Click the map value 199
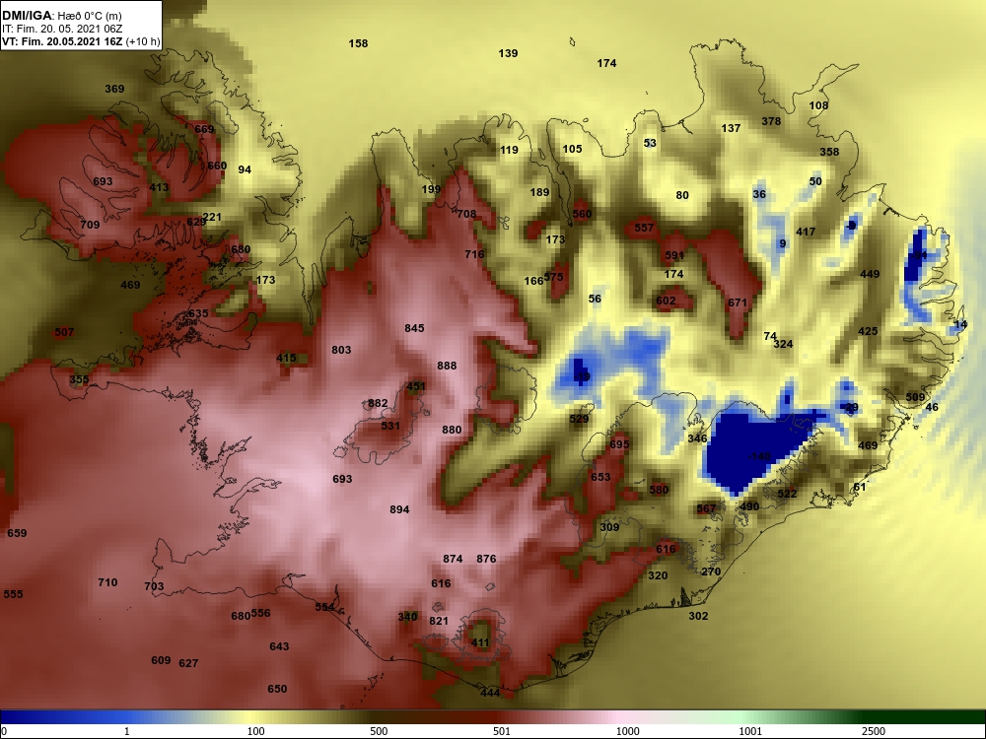This screenshot has width=986, height=739. (431, 189)
